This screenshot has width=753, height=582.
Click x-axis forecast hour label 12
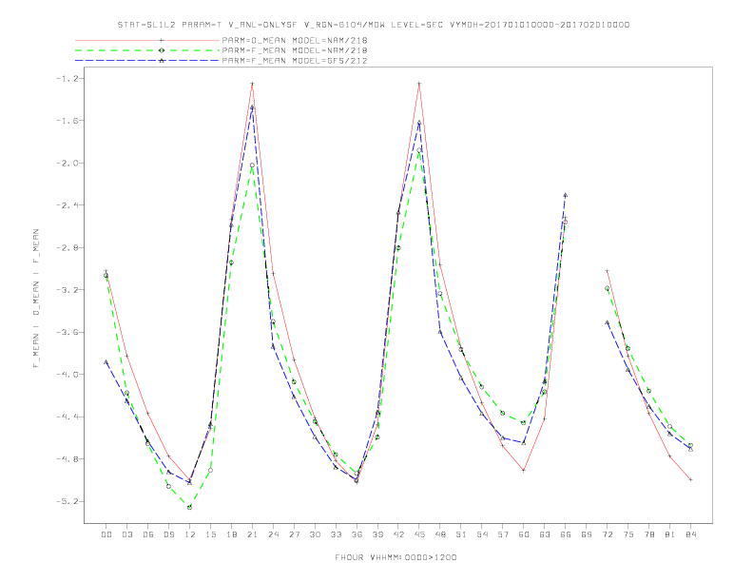[190, 534]
